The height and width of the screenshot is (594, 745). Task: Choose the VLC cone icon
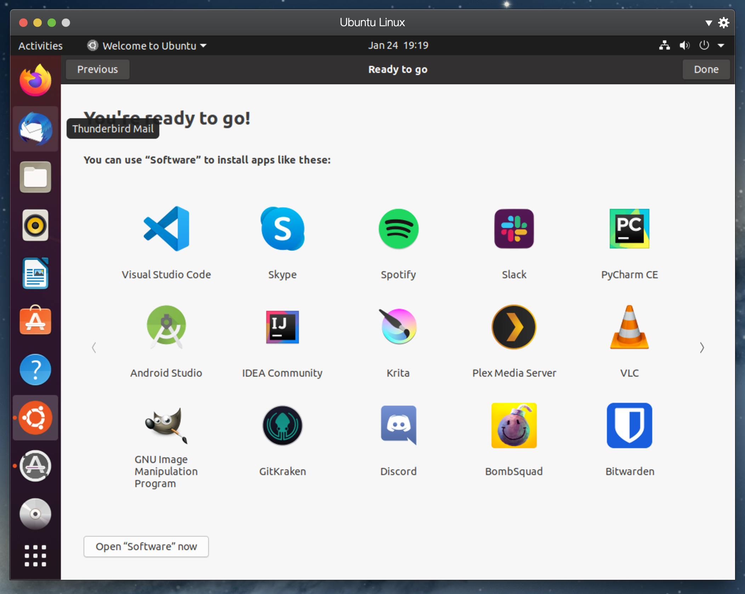point(629,327)
